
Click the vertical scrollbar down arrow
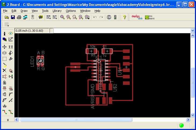point(193,115)
